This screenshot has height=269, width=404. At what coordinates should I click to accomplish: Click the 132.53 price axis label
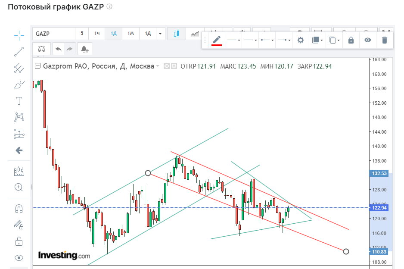click(379, 173)
